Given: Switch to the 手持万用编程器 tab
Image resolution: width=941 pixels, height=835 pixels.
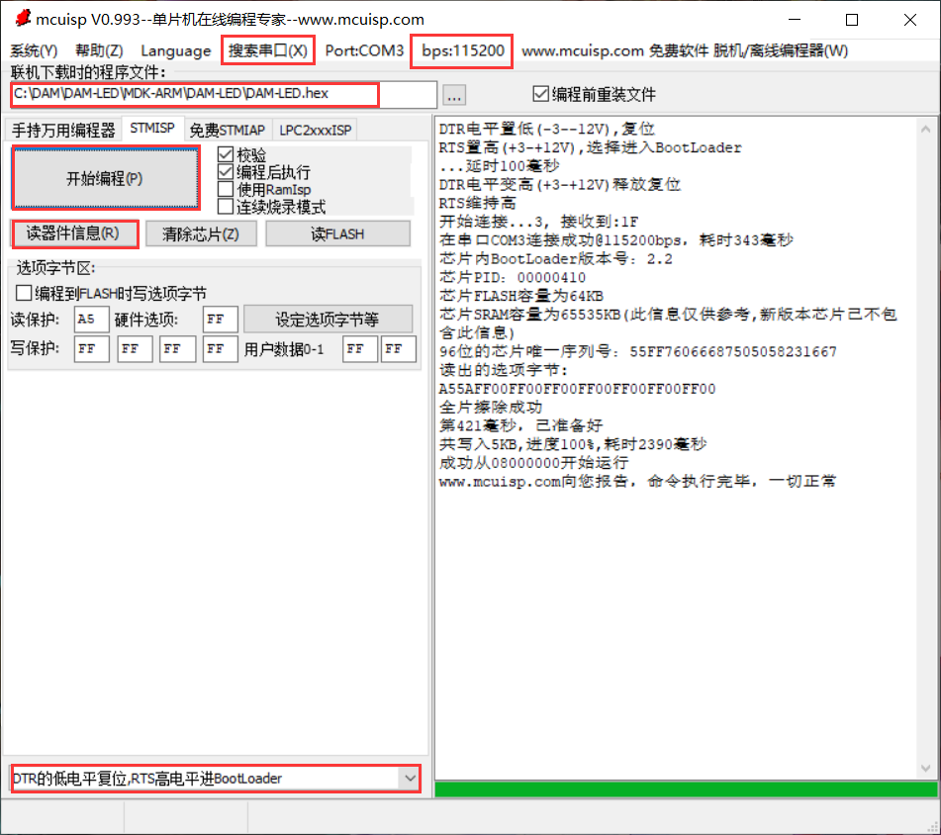Looking at the screenshot, I should [x=63, y=130].
